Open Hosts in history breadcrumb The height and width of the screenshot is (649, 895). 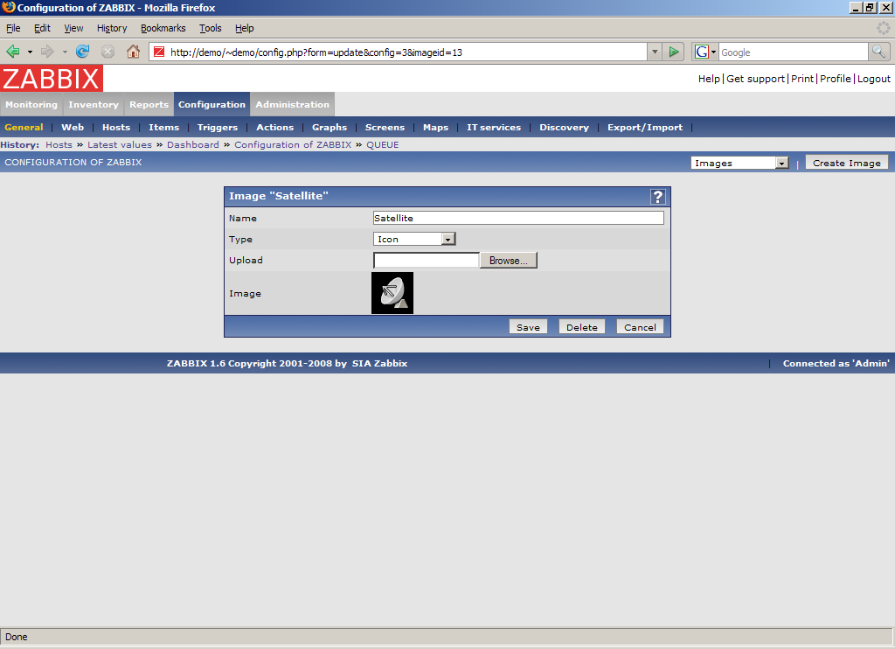tap(59, 144)
